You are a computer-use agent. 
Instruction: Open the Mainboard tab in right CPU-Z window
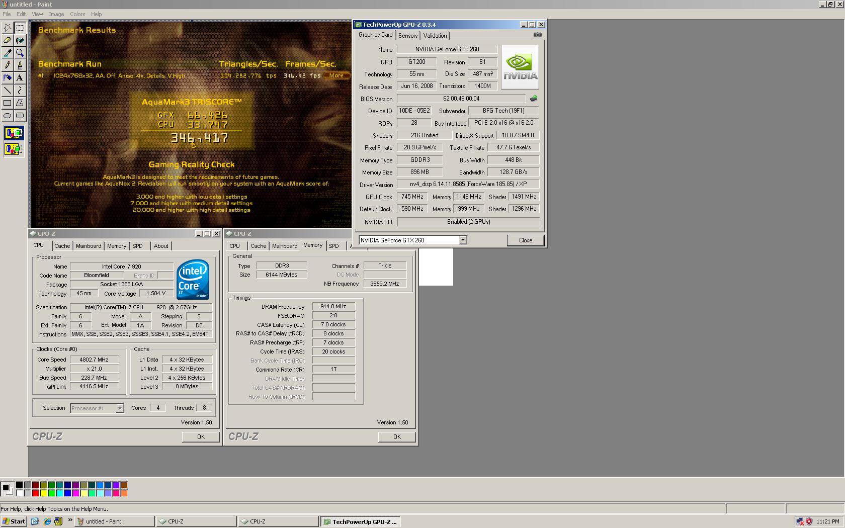tap(285, 246)
